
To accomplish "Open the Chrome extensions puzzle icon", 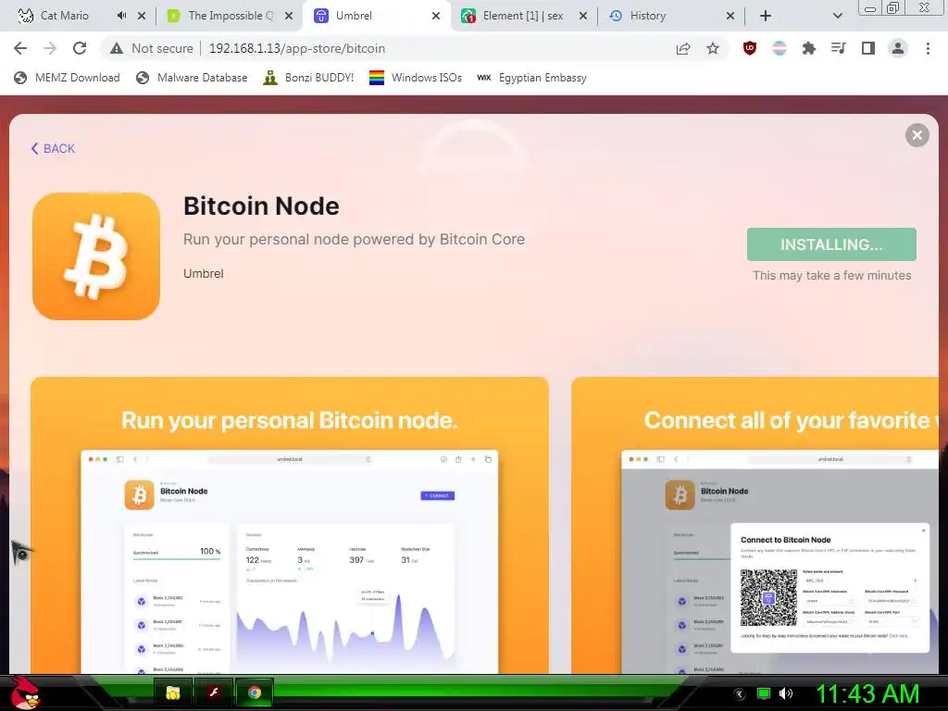I will click(809, 48).
